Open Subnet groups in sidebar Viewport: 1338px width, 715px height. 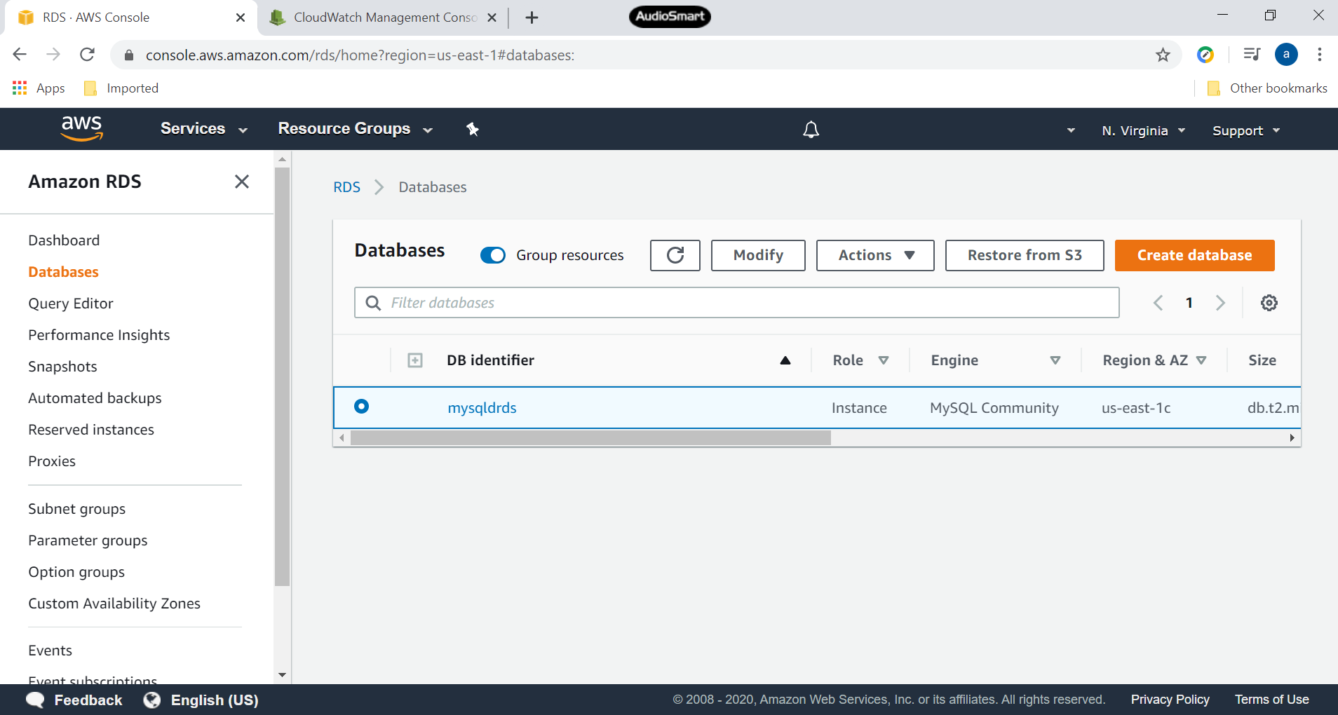click(x=77, y=509)
